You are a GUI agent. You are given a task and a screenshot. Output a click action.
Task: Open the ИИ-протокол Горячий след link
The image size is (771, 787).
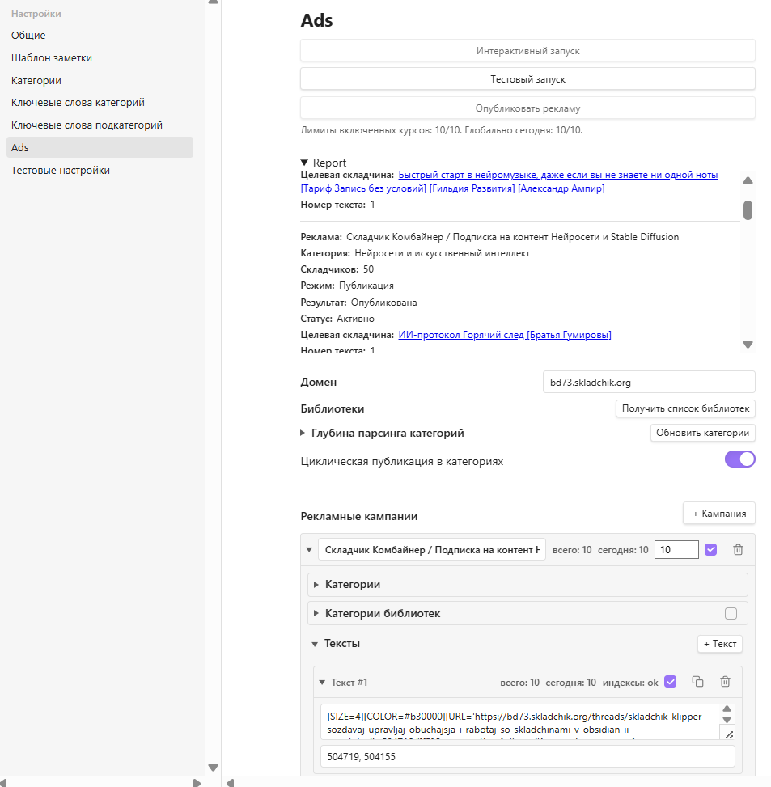504,335
